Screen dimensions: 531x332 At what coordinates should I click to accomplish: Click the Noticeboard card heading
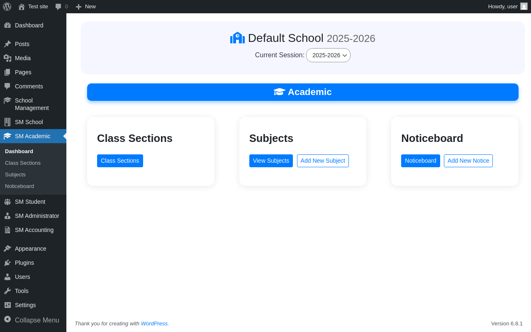432,138
